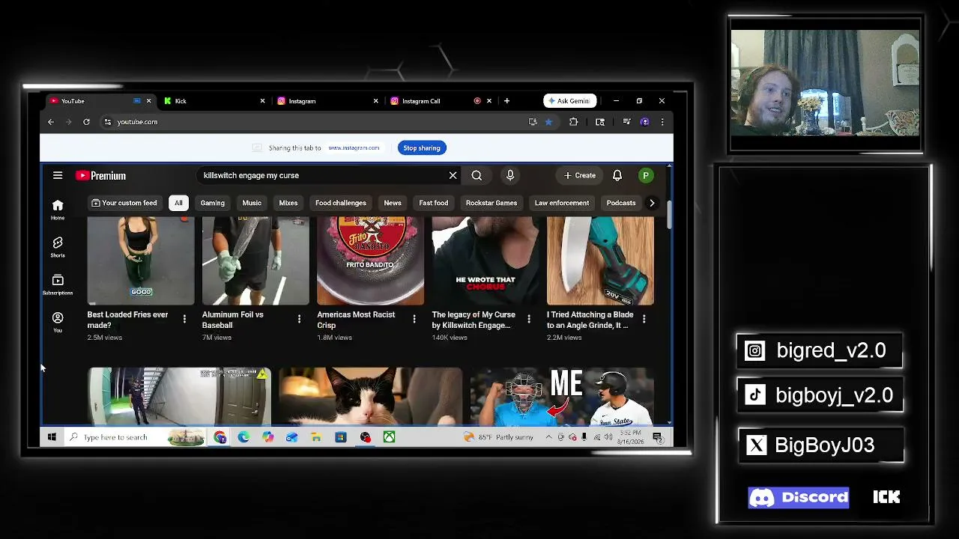Screen dimensions: 959x539
Task: Click the Ask Gemini button
Action: click(569, 101)
